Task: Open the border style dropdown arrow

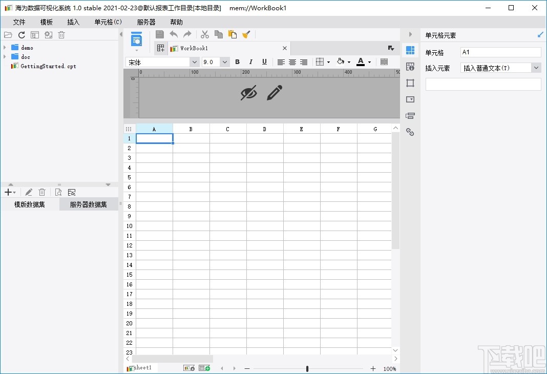Action: (329, 63)
